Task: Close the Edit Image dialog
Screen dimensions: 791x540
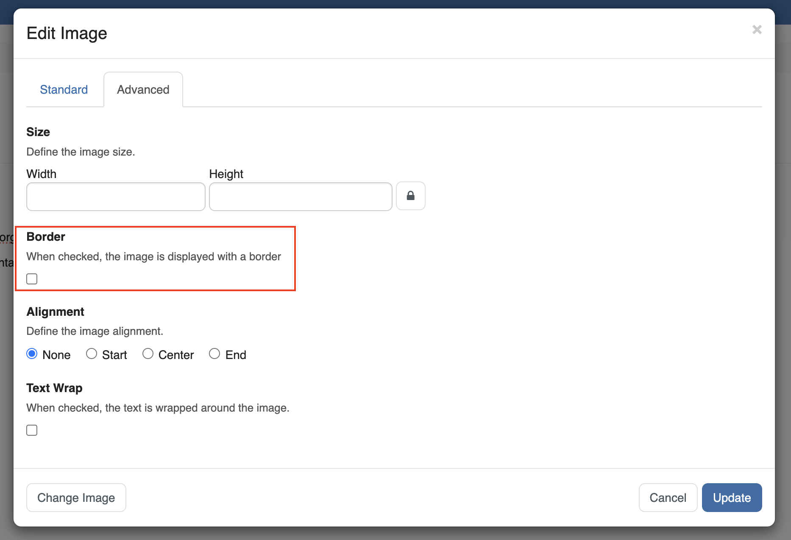Action: click(757, 30)
